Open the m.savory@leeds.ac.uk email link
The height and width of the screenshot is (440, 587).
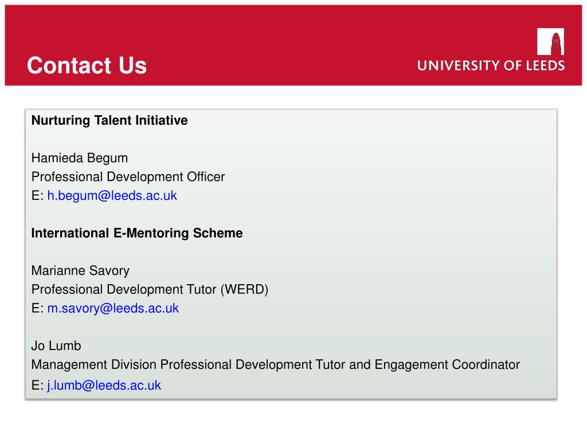(113, 308)
